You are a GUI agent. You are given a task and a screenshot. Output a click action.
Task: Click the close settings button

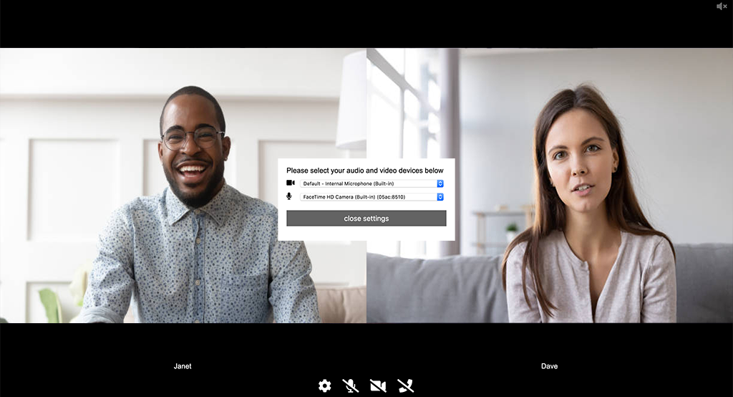[x=366, y=218]
